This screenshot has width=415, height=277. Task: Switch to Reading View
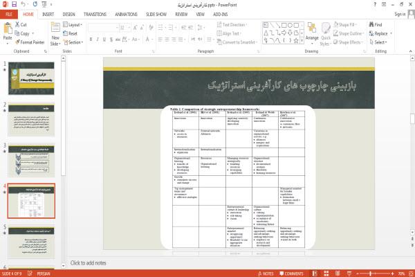pos(338,274)
